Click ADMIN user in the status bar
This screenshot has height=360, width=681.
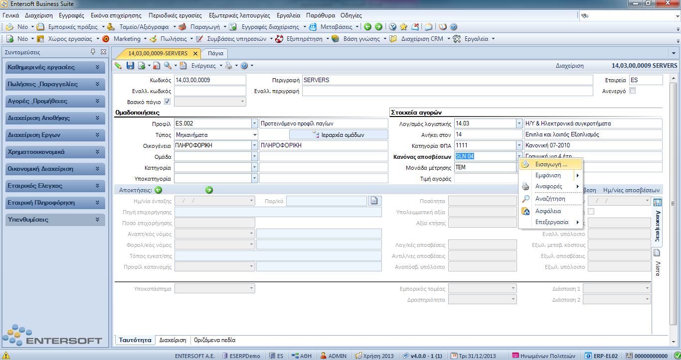pyautogui.click(x=334, y=356)
